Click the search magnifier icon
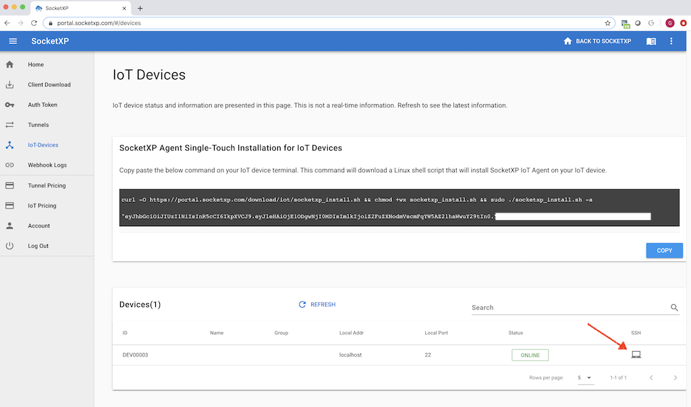 pyautogui.click(x=674, y=308)
